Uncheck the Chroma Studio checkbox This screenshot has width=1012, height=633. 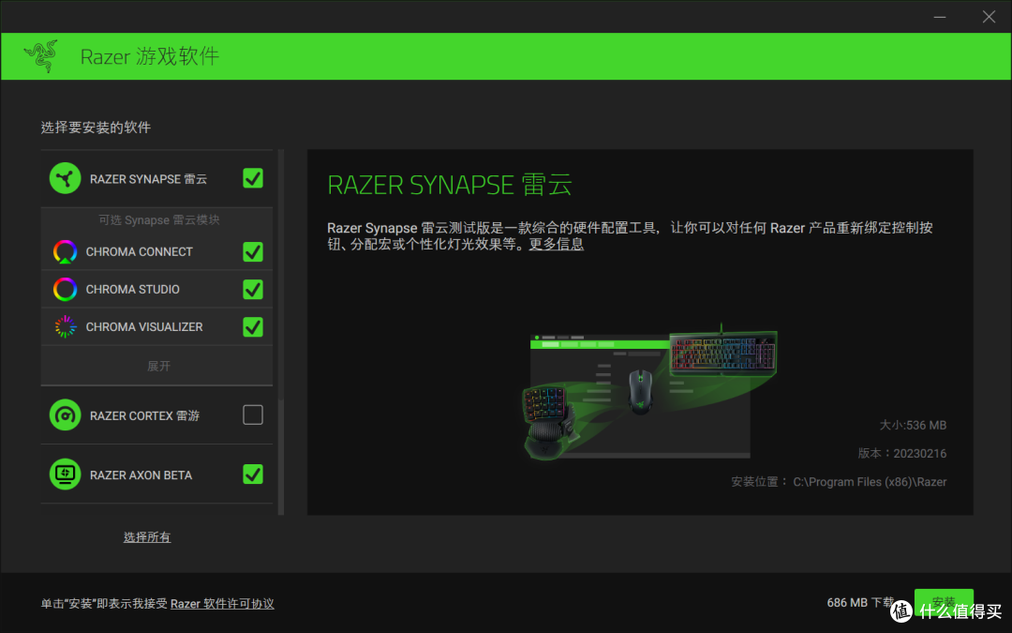pyautogui.click(x=253, y=289)
